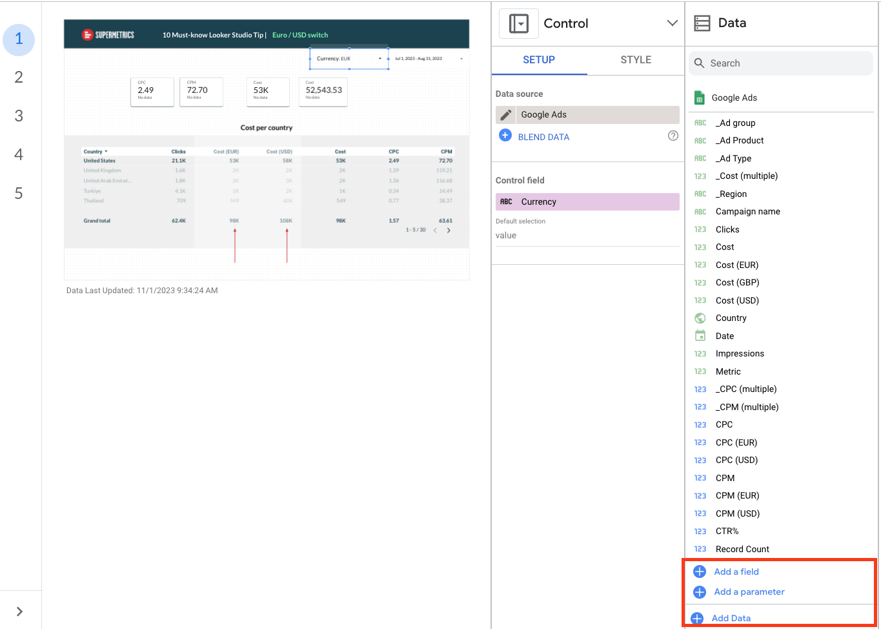Open the date range dropdown showing Jul 1 - Aug 31
The width and height of the screenshot is (881, 629).
coord(461,58)
